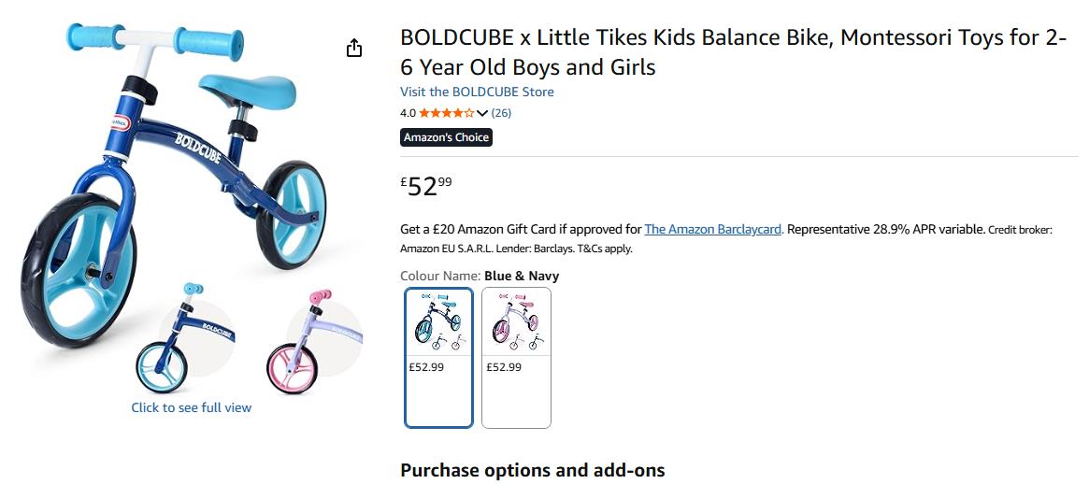Click the Colour Name Blue & Navy label
This screenshot has height=484, width=1089.
tap(479, 276)
